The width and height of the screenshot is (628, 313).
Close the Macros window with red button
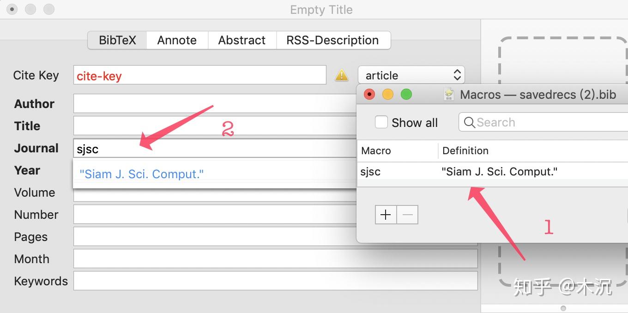tap(369, 95)
